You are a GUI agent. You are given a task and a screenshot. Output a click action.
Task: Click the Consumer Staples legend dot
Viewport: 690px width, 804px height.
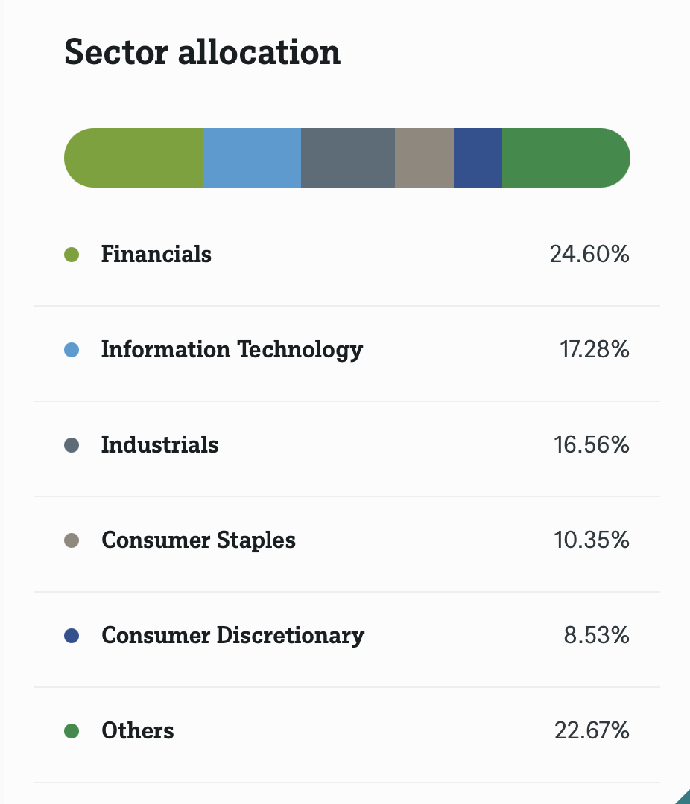tap(72, 540)
